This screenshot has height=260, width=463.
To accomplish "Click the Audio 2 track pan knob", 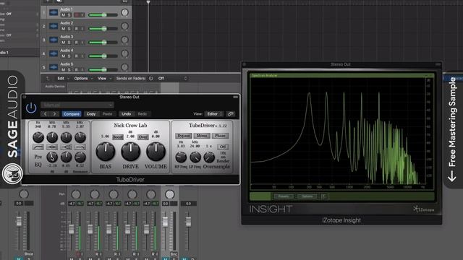I will 124,26.
